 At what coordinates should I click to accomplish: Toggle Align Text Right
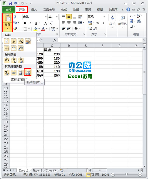coord(74,23)
